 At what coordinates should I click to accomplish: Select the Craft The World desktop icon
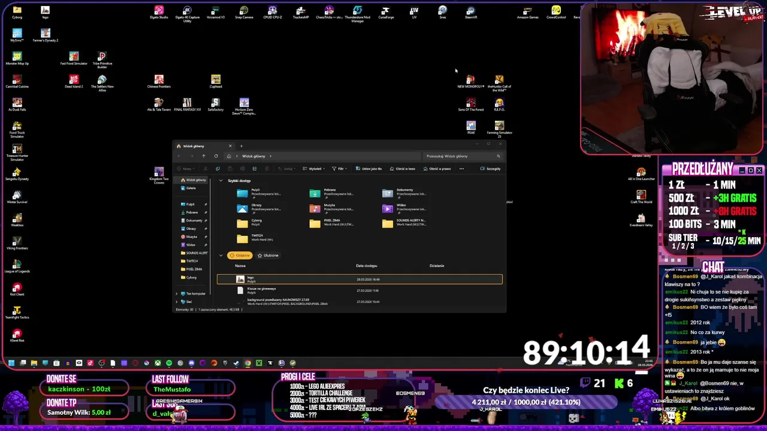[x=641, y=197]
